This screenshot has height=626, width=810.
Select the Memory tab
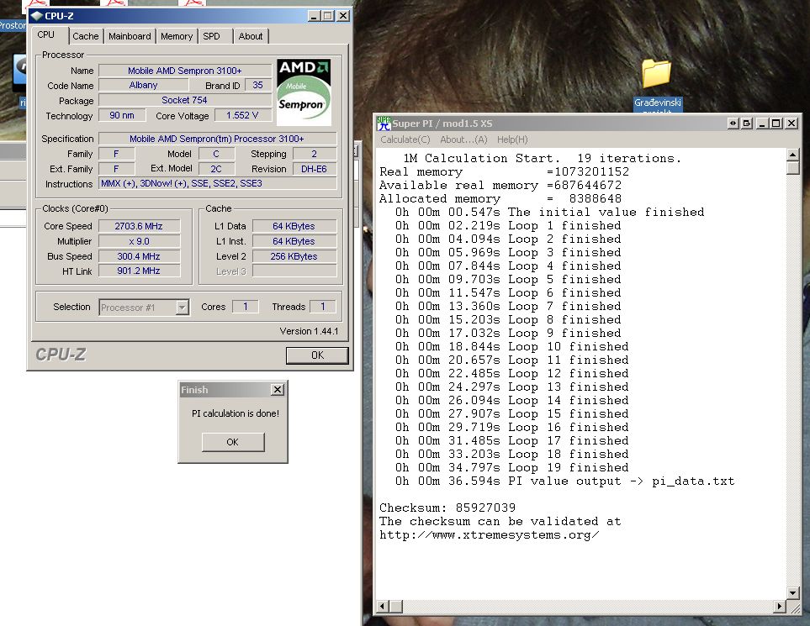click(177, 36)
